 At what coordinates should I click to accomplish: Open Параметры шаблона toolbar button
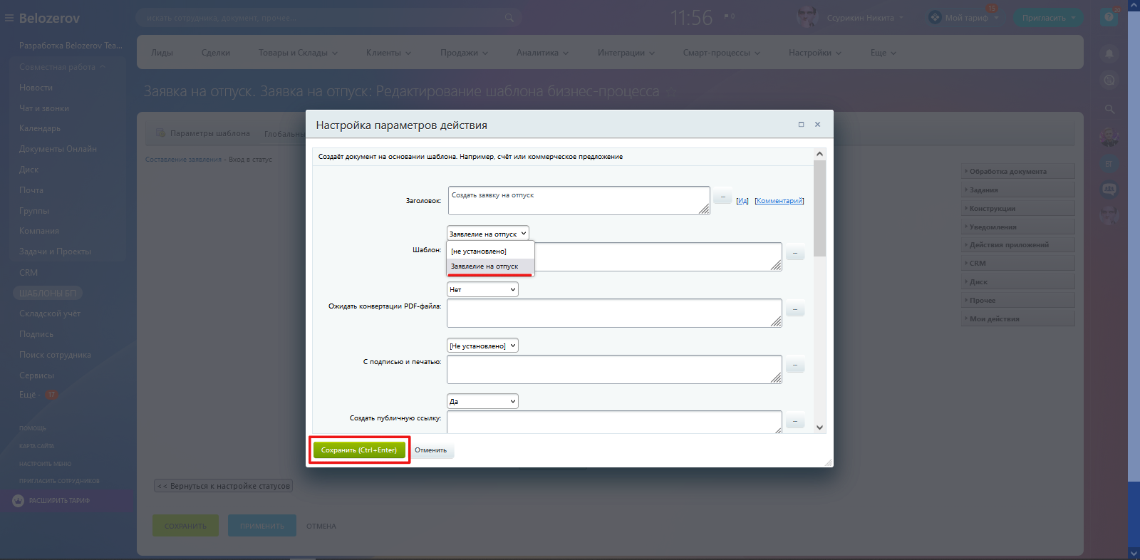pyautogui.click(x=203, y=133)
